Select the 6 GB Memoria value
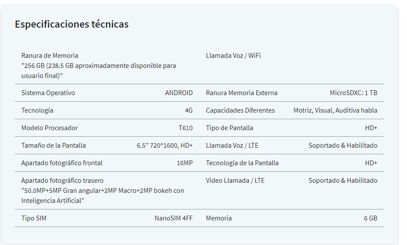This screenshot has width=407, height=245. coord(371,218)
